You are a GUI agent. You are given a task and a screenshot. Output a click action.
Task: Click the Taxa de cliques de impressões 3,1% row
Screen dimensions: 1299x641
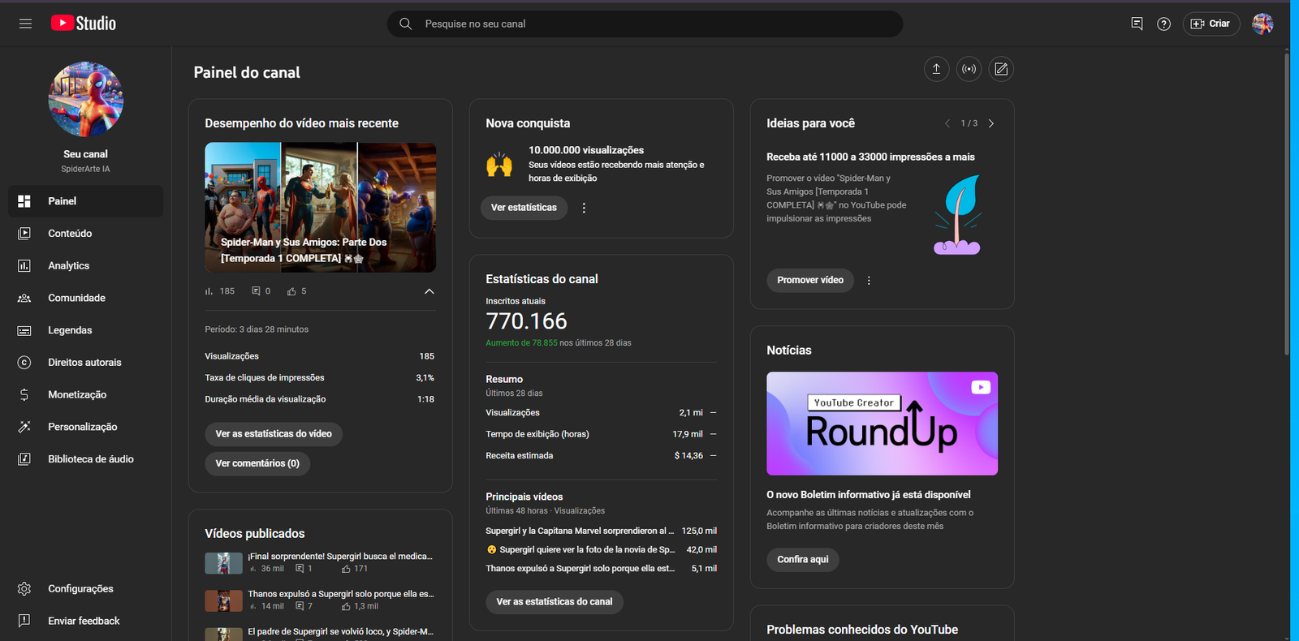pos(320,378)
